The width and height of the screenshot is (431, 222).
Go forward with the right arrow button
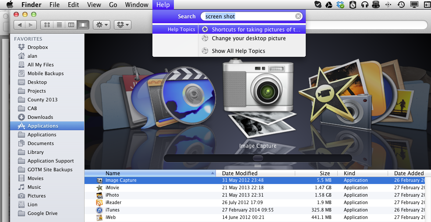pyautogui.click(x=31, y=25)
